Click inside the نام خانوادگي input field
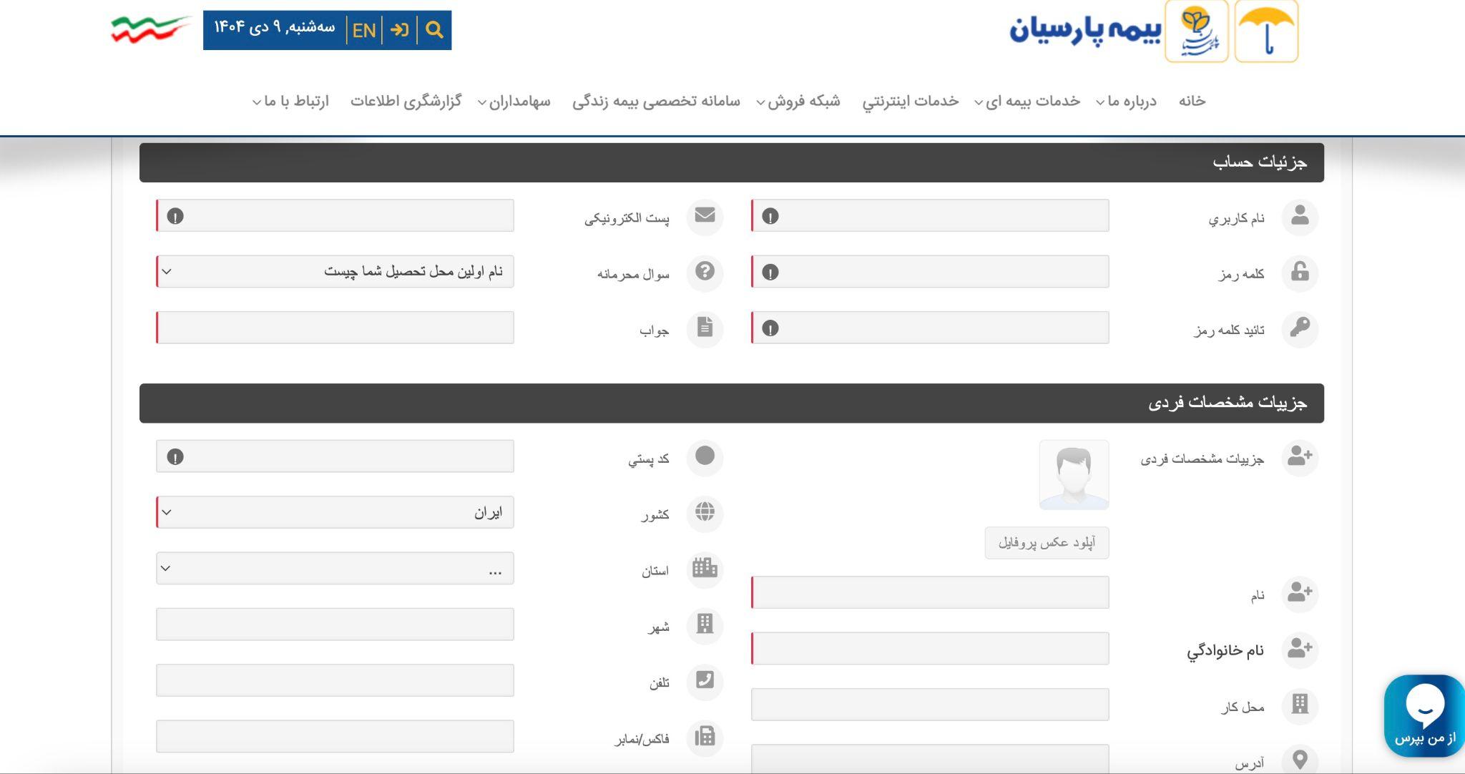Image resolution: width=1465 pixels, height=774 pixels. pos(930,650)
